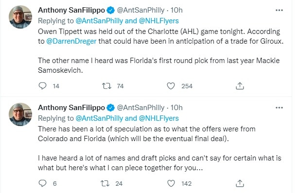Open Anthony SanFilippo's avatar on first tweet
This screenshot has width=298, height=193.
[20, 17]
